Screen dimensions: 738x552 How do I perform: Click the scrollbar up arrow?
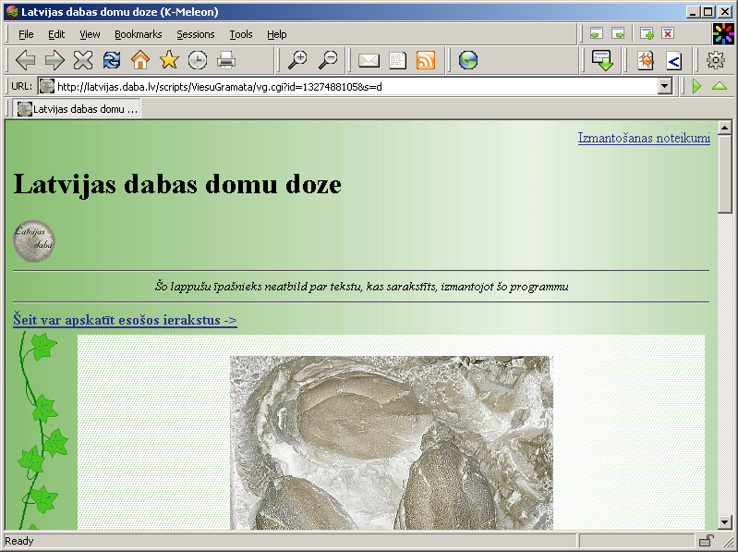click(x=725, y=128)
